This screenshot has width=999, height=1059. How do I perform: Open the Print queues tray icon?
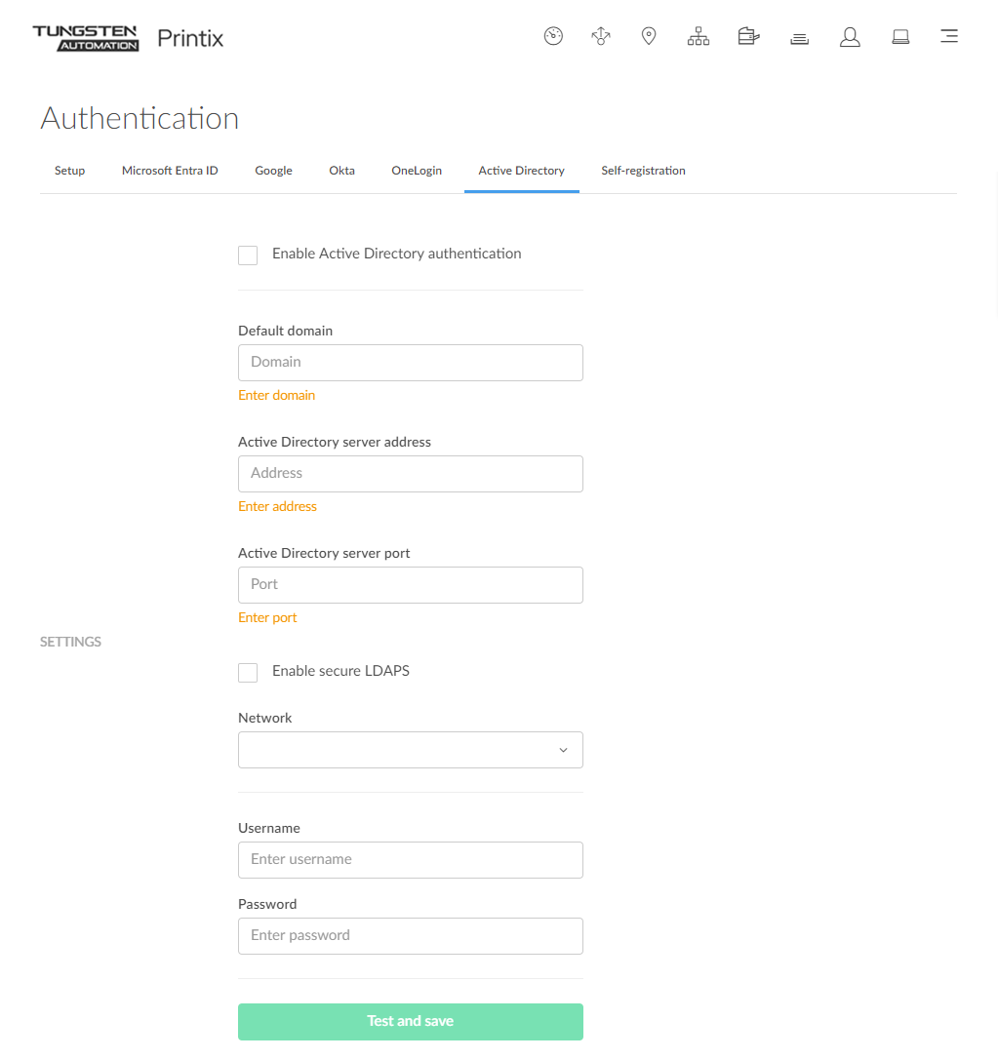(800, 38)
